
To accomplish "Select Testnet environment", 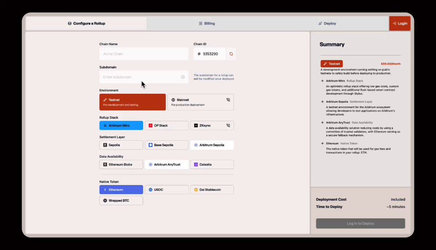I will (133, 102).
